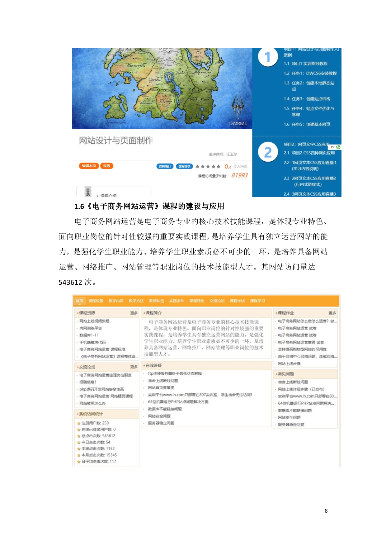Switch to the 教学内容 navigation tab
The height and width of the screenshot is (546, 386).
coord(116,301)
